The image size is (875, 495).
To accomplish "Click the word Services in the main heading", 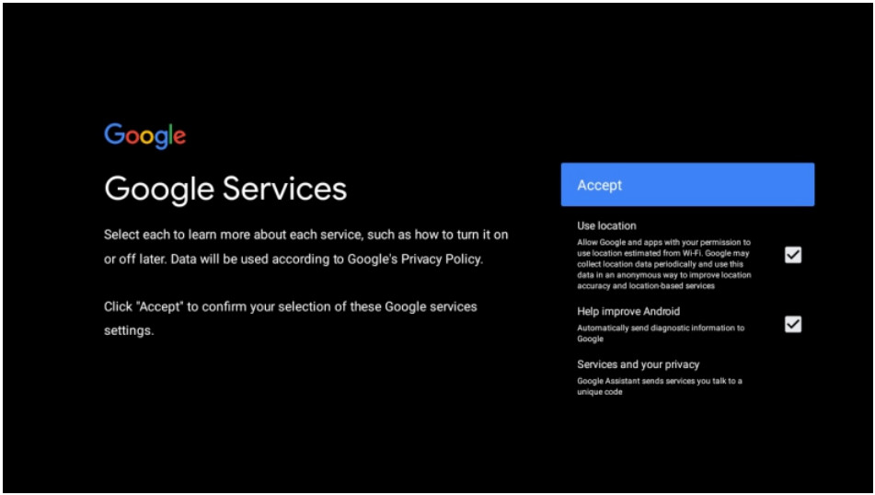I will point(283,189).
